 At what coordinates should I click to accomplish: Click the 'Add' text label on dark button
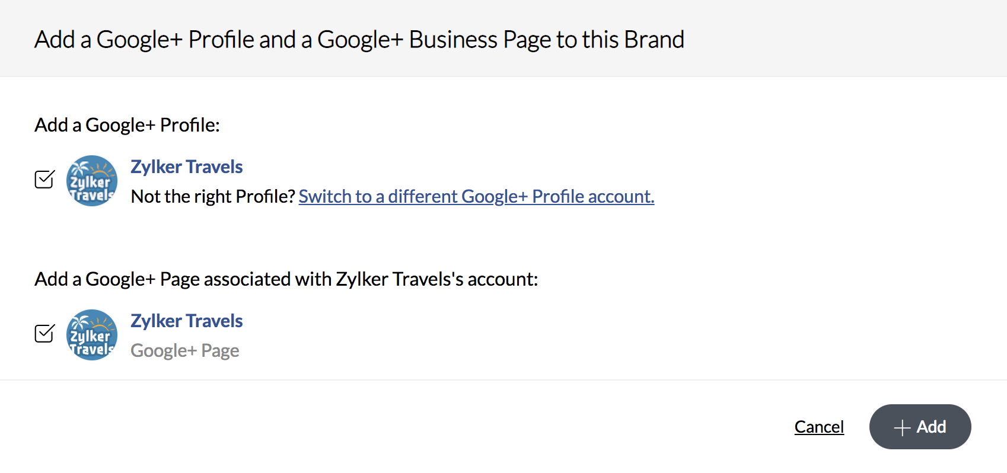[x=931, y=427]
